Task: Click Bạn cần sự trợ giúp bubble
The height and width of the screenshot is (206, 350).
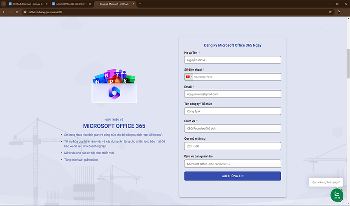Action: [326, 183]
